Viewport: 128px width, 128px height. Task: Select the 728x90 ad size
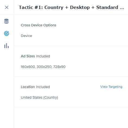coord(59,67)
